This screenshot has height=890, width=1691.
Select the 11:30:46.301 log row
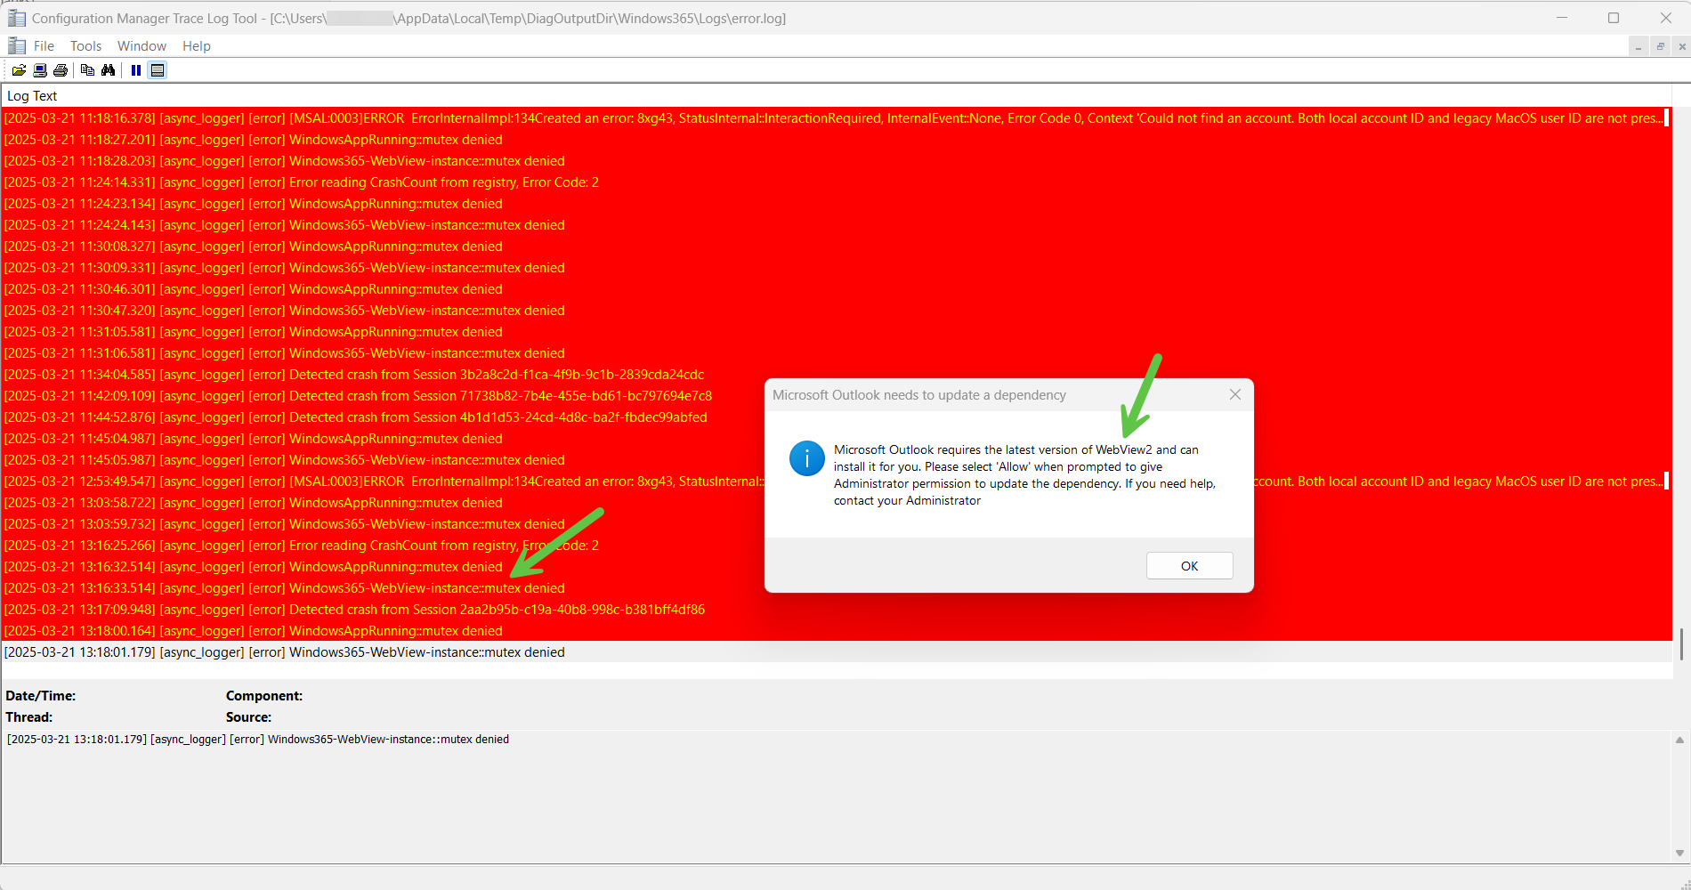(x=837, y=289)
